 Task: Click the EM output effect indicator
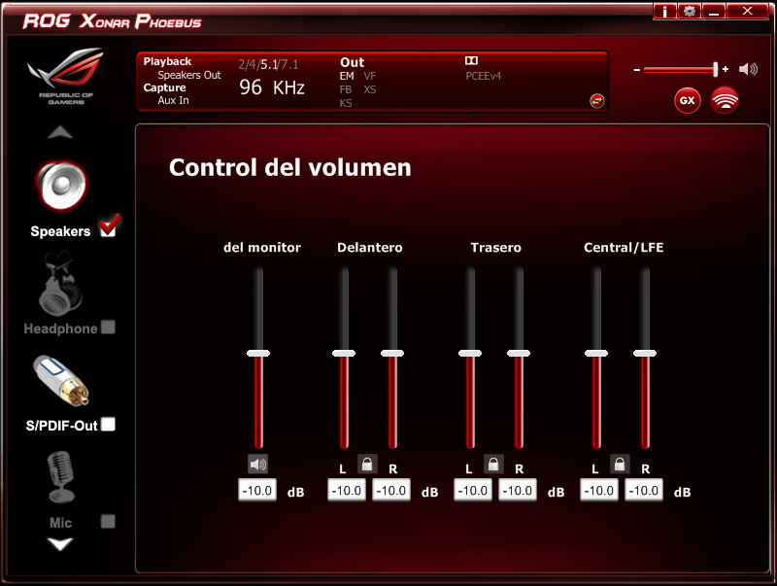[x=347, y=76]
